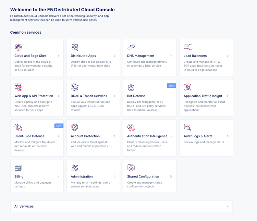This screenshot has width=257, height=221.
Task: Click the chevron on Shared Configuration card
Action: coord(171,177)
